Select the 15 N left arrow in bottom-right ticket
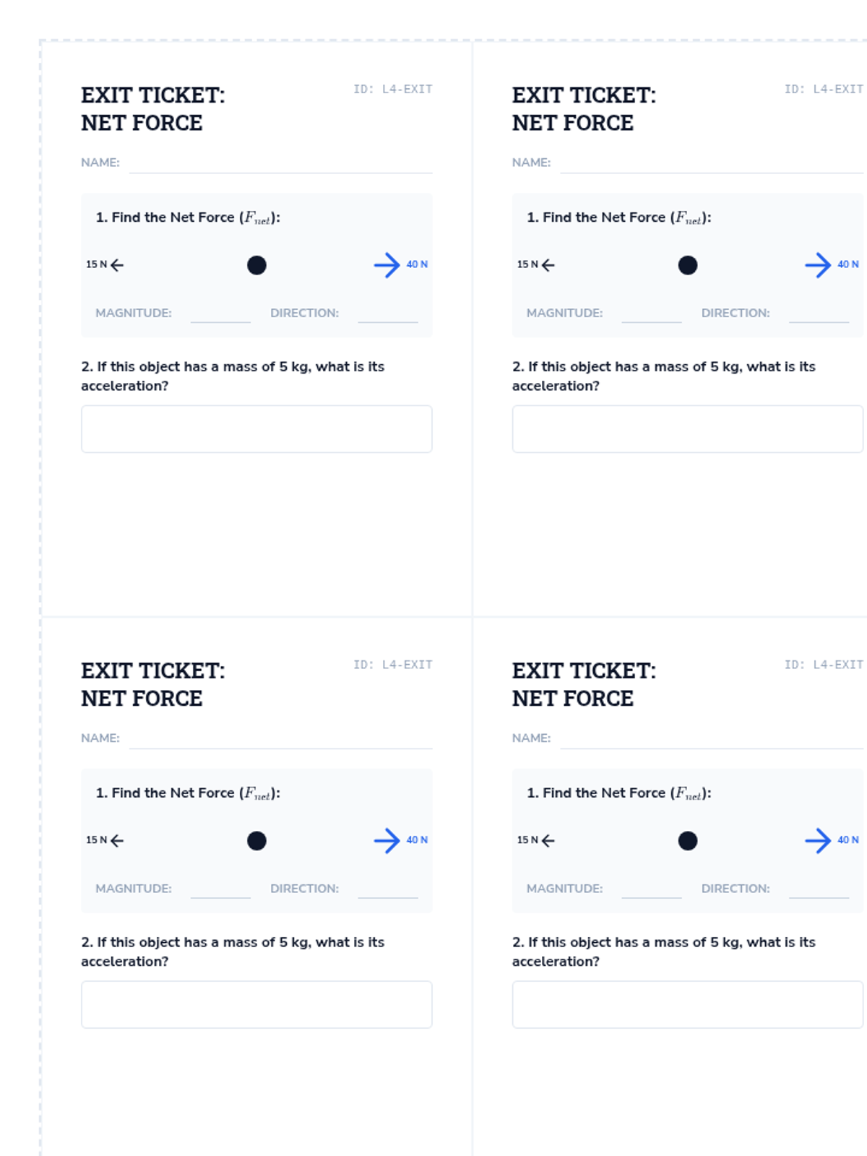This screenshot has width=867, height=1156. 548,840
